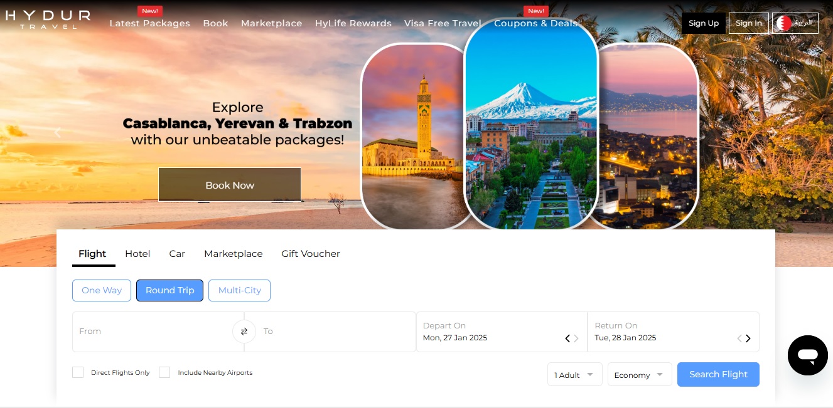The height and width of the screenshot is (408, 833).
Task: Open the Economy cabin class dropdown
Action: click(x=640, y=374)
